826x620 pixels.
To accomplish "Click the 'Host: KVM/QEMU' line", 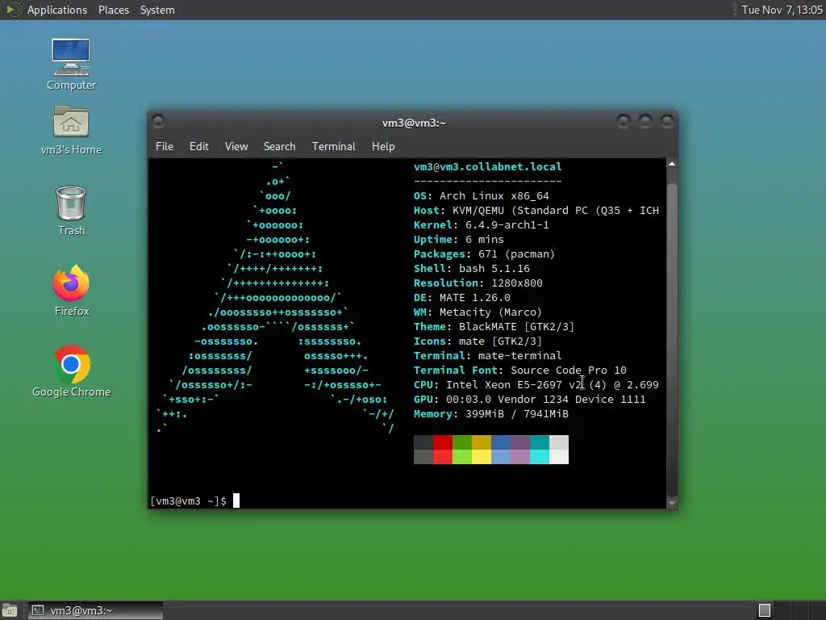I will pyautogui.click(x=536, y=211).
